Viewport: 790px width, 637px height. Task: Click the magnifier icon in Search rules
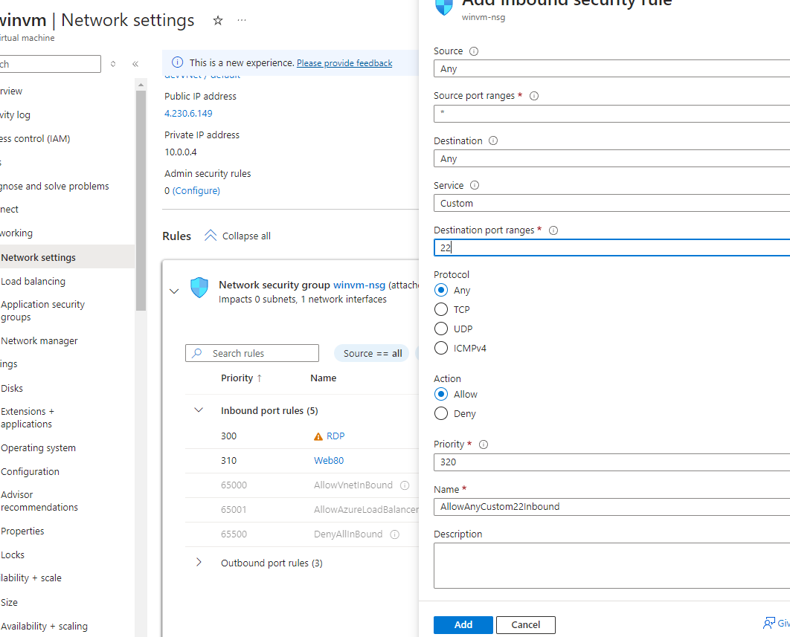[x=197, y=353]
